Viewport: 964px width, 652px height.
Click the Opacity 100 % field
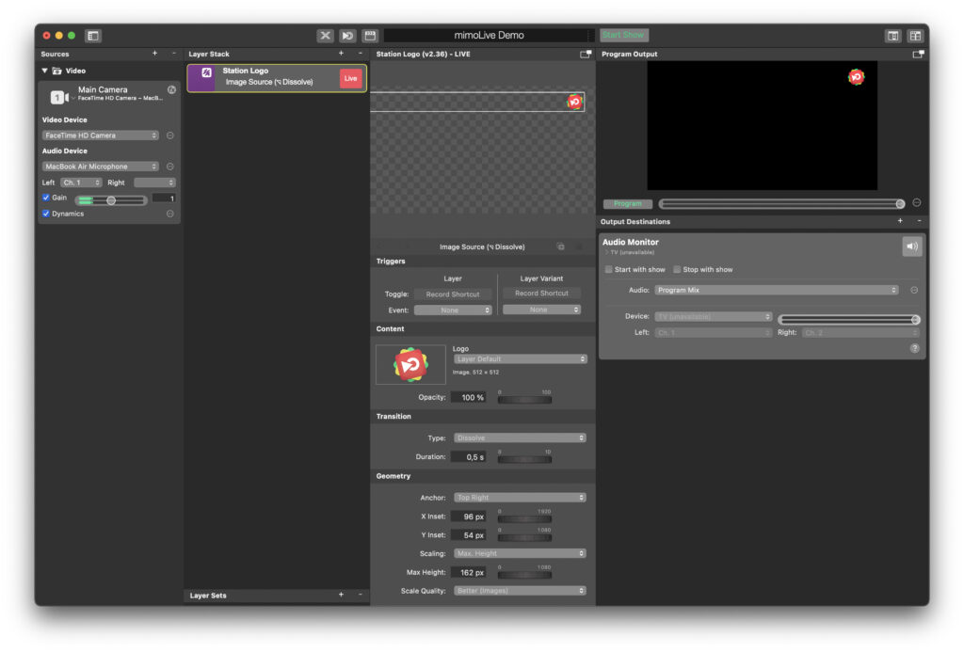(x=469, y=398)
